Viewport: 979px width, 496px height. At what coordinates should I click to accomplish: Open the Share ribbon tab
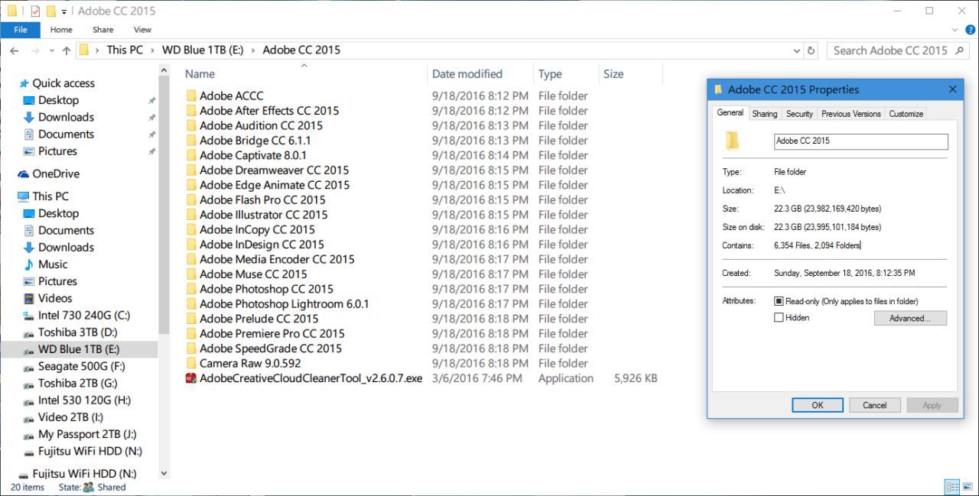(102, 30)
